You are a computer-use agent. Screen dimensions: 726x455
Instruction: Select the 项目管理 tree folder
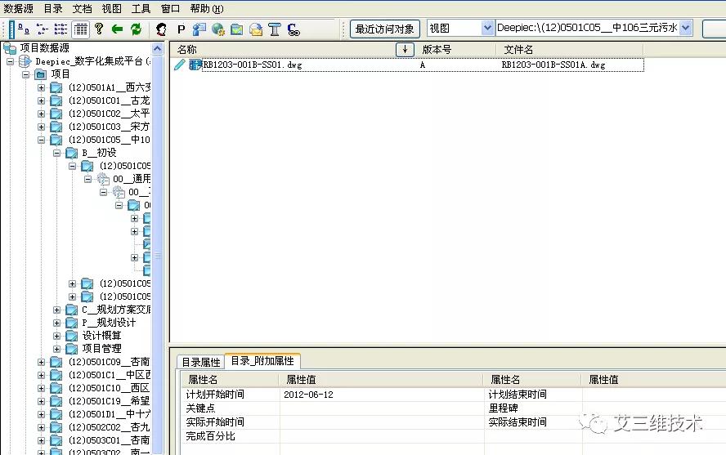pyautogui.click(x=101, y=349)
